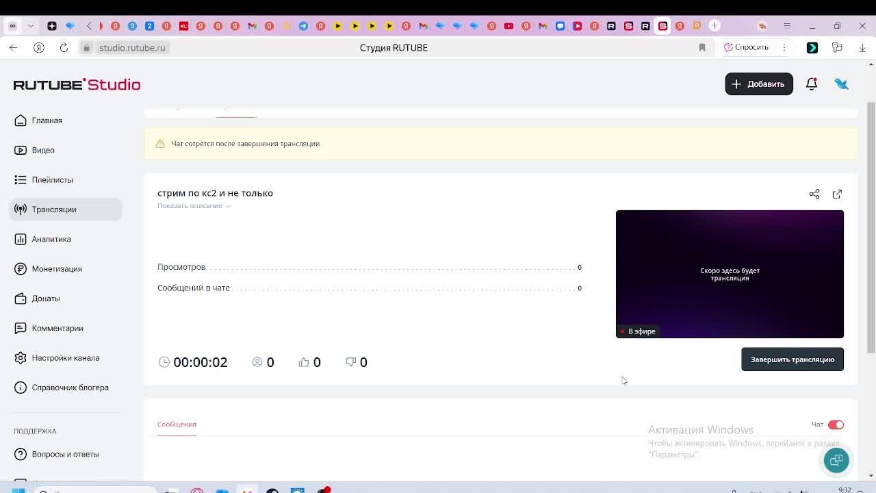This screenshot has height=493, width=876.
Task: Click the warning icon in chat notice
Action: tap(159, 144)
